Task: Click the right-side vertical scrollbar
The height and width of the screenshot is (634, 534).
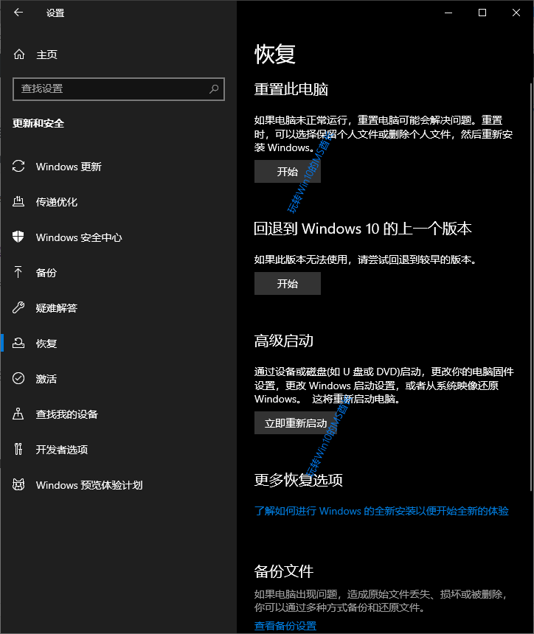Action: [x=531, y=287]
